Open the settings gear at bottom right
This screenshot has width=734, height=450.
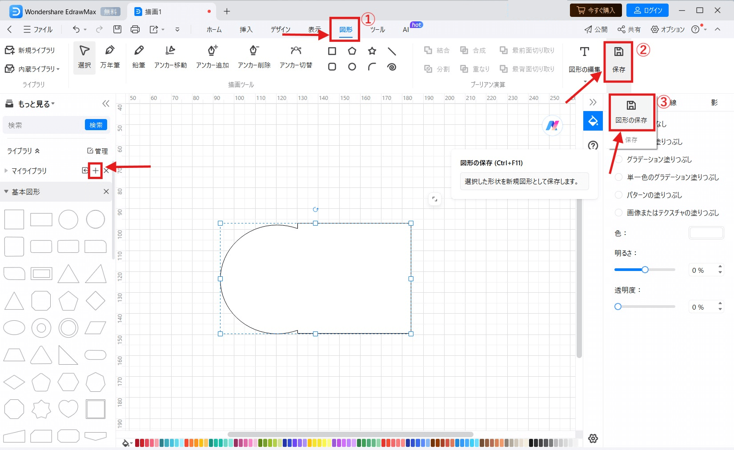(593, 438)
